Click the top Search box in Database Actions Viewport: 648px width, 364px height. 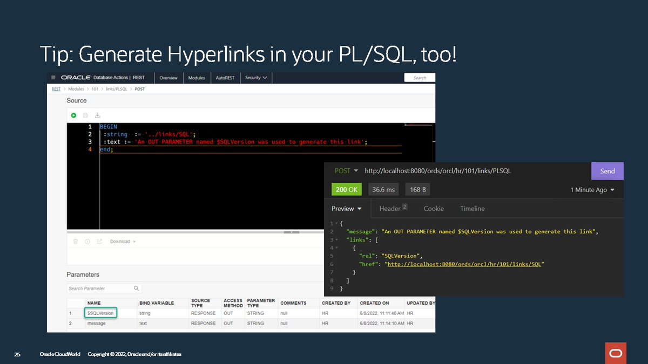point(420,78)
